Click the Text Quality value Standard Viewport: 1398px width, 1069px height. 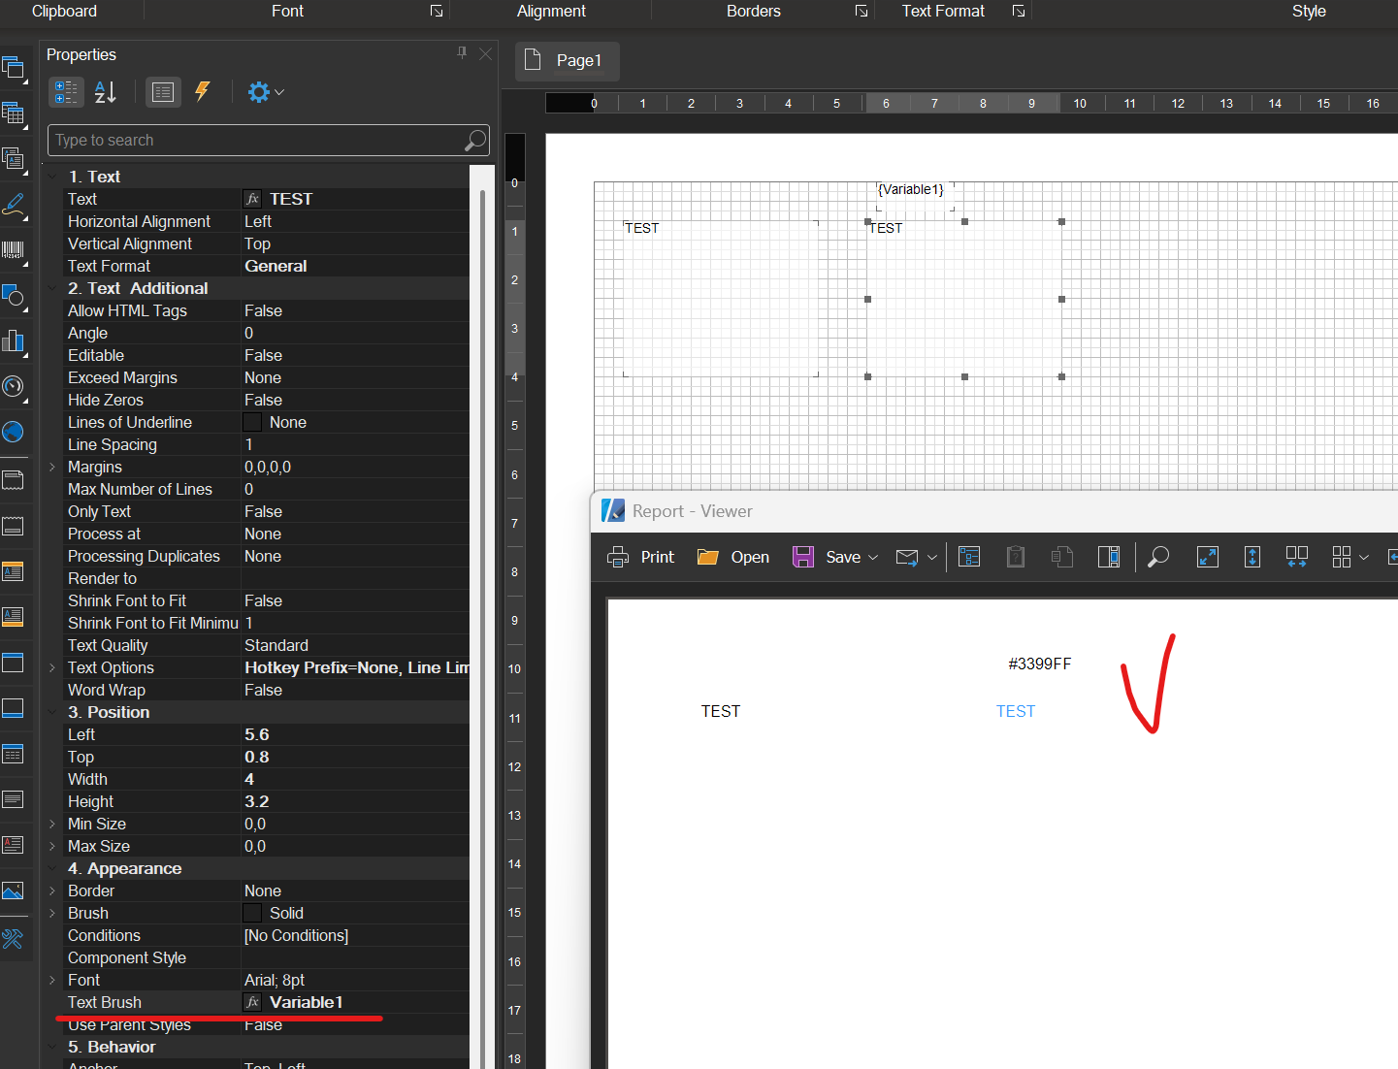point(276,645)
